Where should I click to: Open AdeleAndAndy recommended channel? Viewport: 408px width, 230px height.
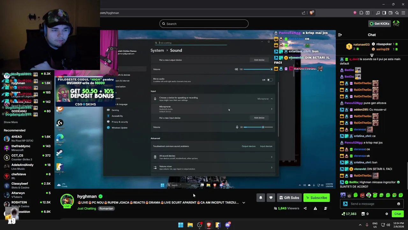tap(27, 166)
